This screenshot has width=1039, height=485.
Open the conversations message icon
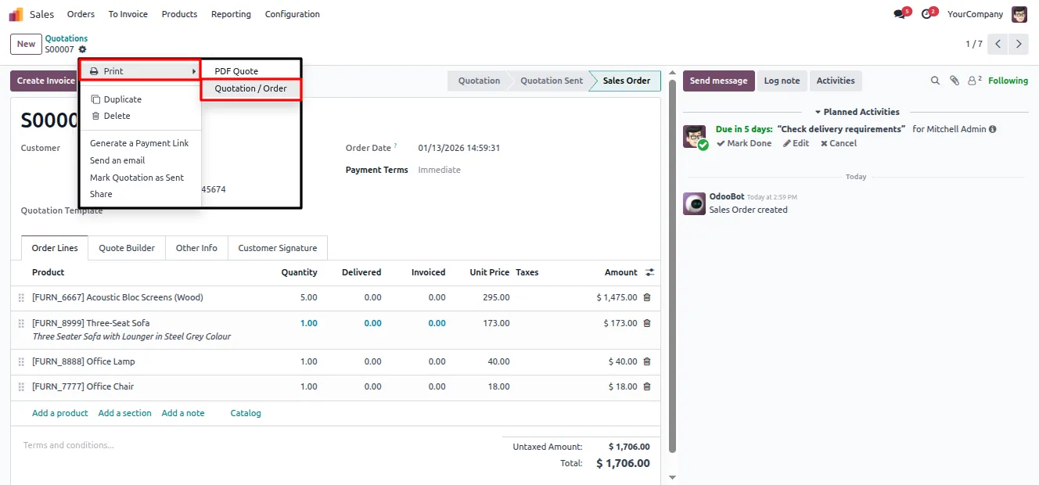pos(900,14)
